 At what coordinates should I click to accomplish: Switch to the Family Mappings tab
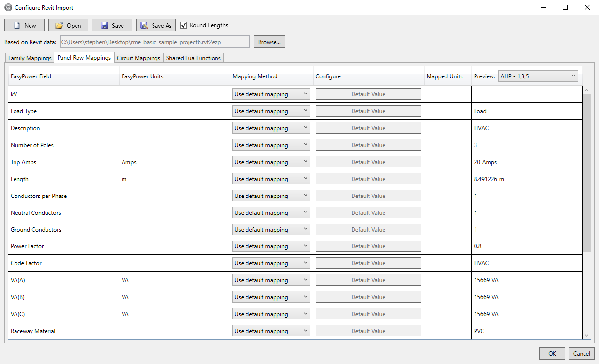coord(30,58)
